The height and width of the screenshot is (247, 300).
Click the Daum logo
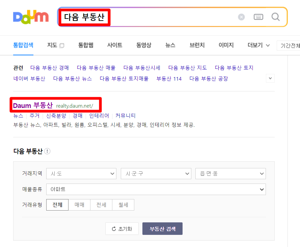[x=31, y=17]
